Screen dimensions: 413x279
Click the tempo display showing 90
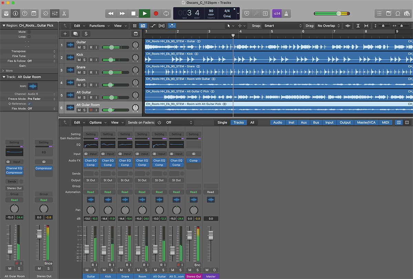pyautogui.click(x=211, y=13)
